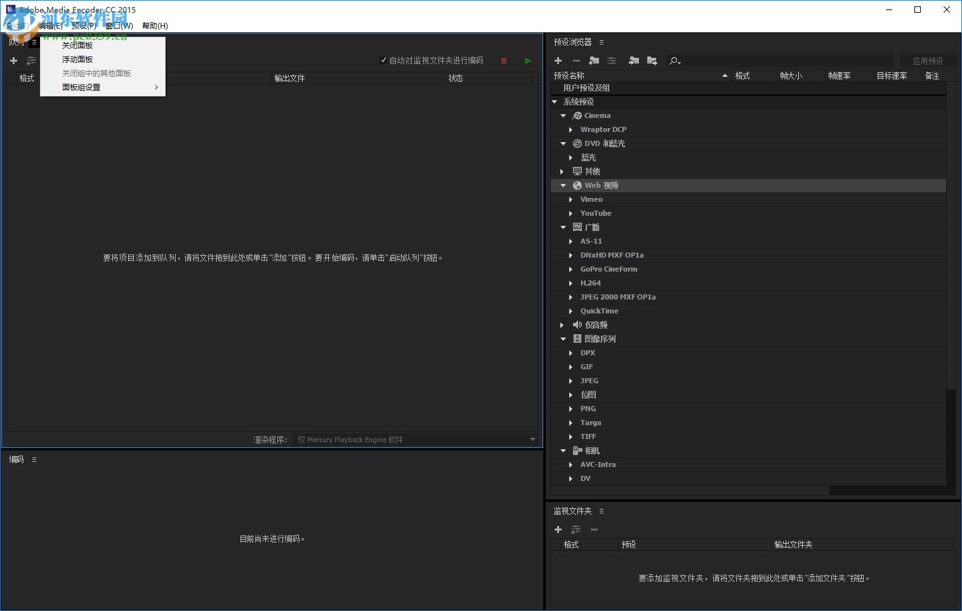962x611 pixels.
Task: Stop encoding with the red stop icon
Action: click(x=503, y=60)
